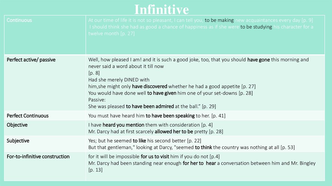Select the bold words 'have gone'
Screen dimensions: 332x186
pos(258,60)
